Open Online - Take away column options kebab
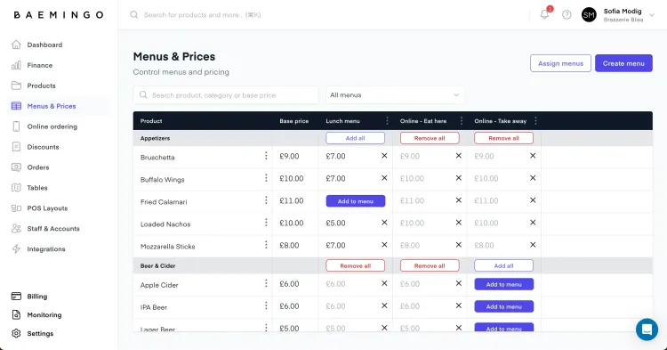The image size is (667, 350). 535,121
